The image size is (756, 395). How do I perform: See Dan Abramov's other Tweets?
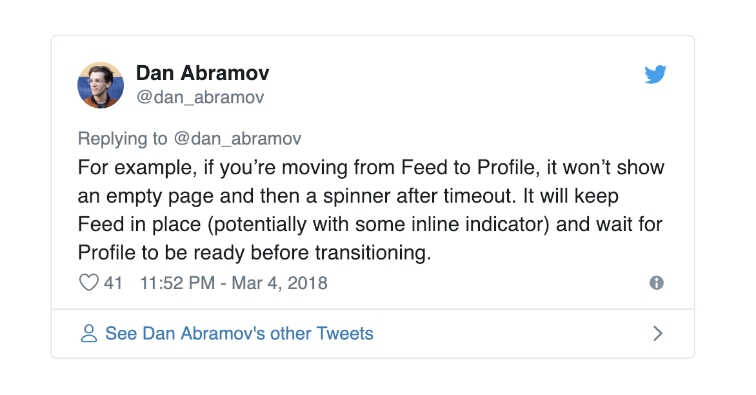click(239, 333)
